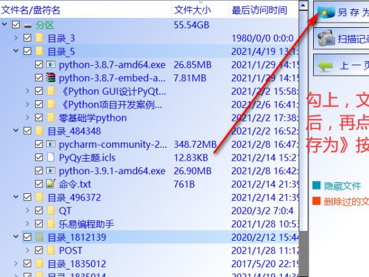This screenshot has width=369, height=277.
Task: Uncheck the PyQy主题.icls checkbox
Action: click(x=39, y=157)
